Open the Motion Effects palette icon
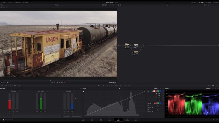Viewport: 219px width, 123px height. (20, 85)
